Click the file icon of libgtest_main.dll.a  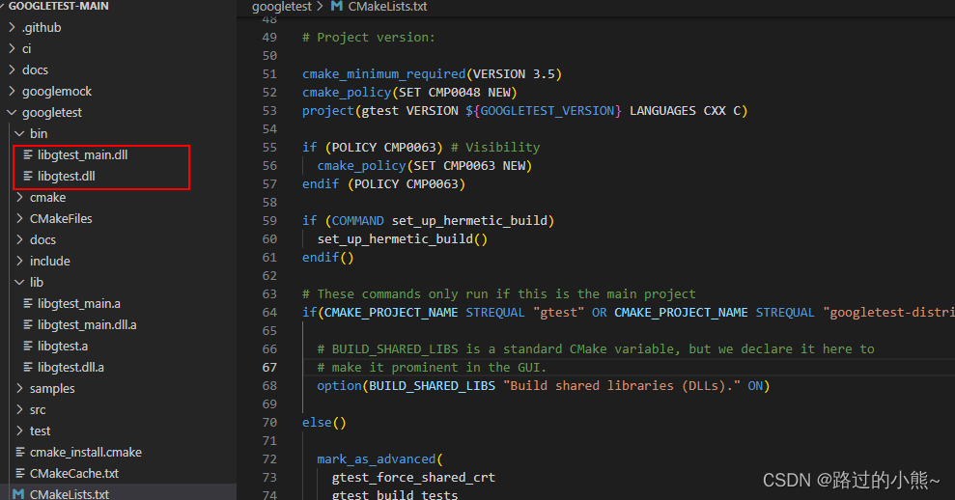[x=28, y=324]
